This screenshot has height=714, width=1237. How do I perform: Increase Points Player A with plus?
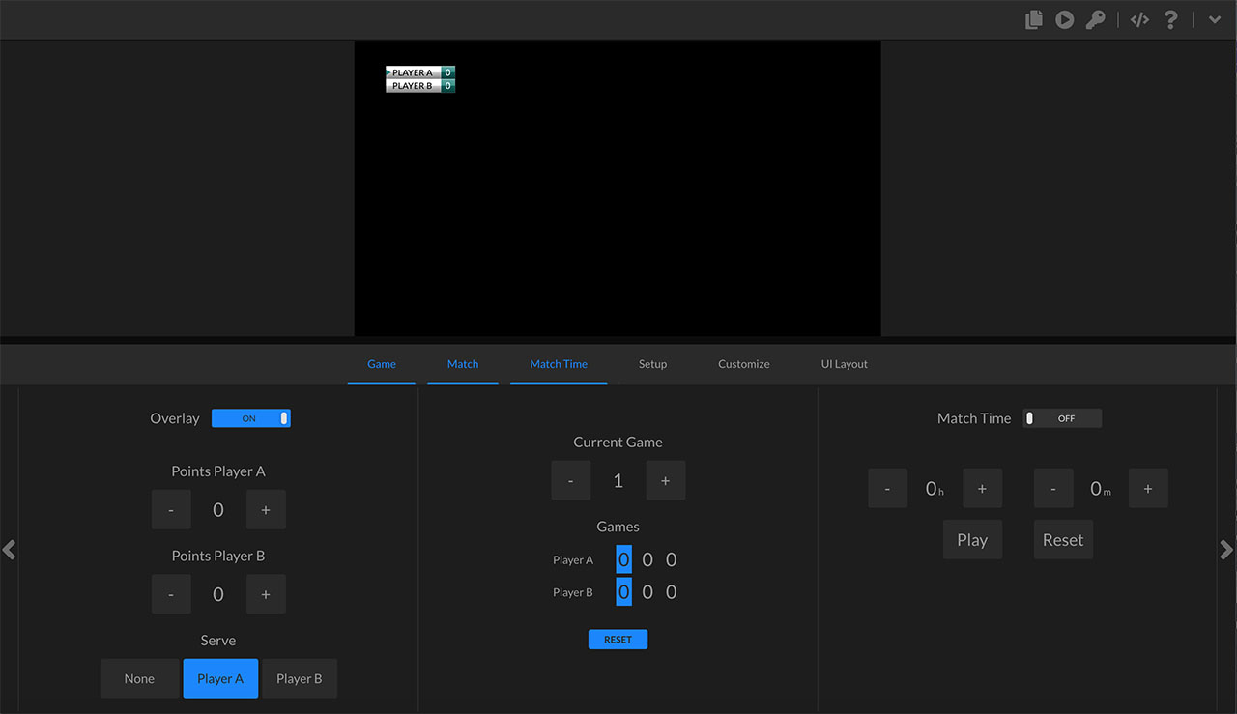(x=266, y=509)
